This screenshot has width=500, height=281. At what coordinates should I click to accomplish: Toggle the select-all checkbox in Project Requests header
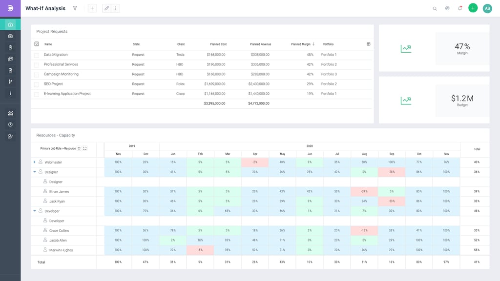point(37,44)
